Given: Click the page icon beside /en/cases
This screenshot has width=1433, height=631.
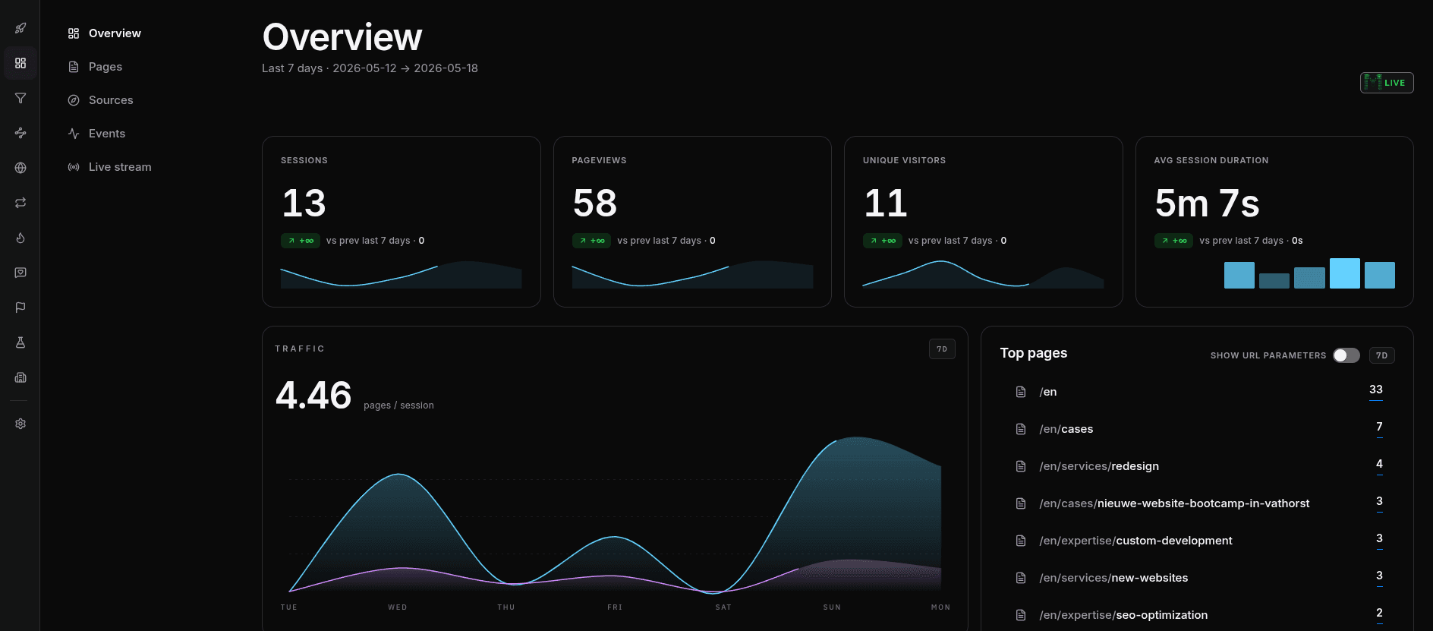Looking at the screenshot, I should click(1021, 429).
